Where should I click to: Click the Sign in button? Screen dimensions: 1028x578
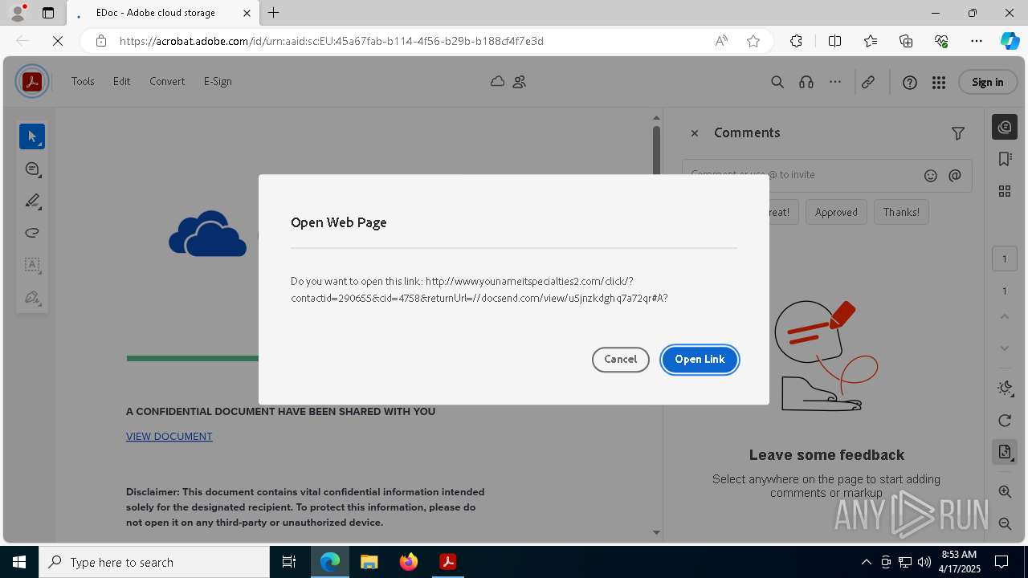tap(987, 82)
